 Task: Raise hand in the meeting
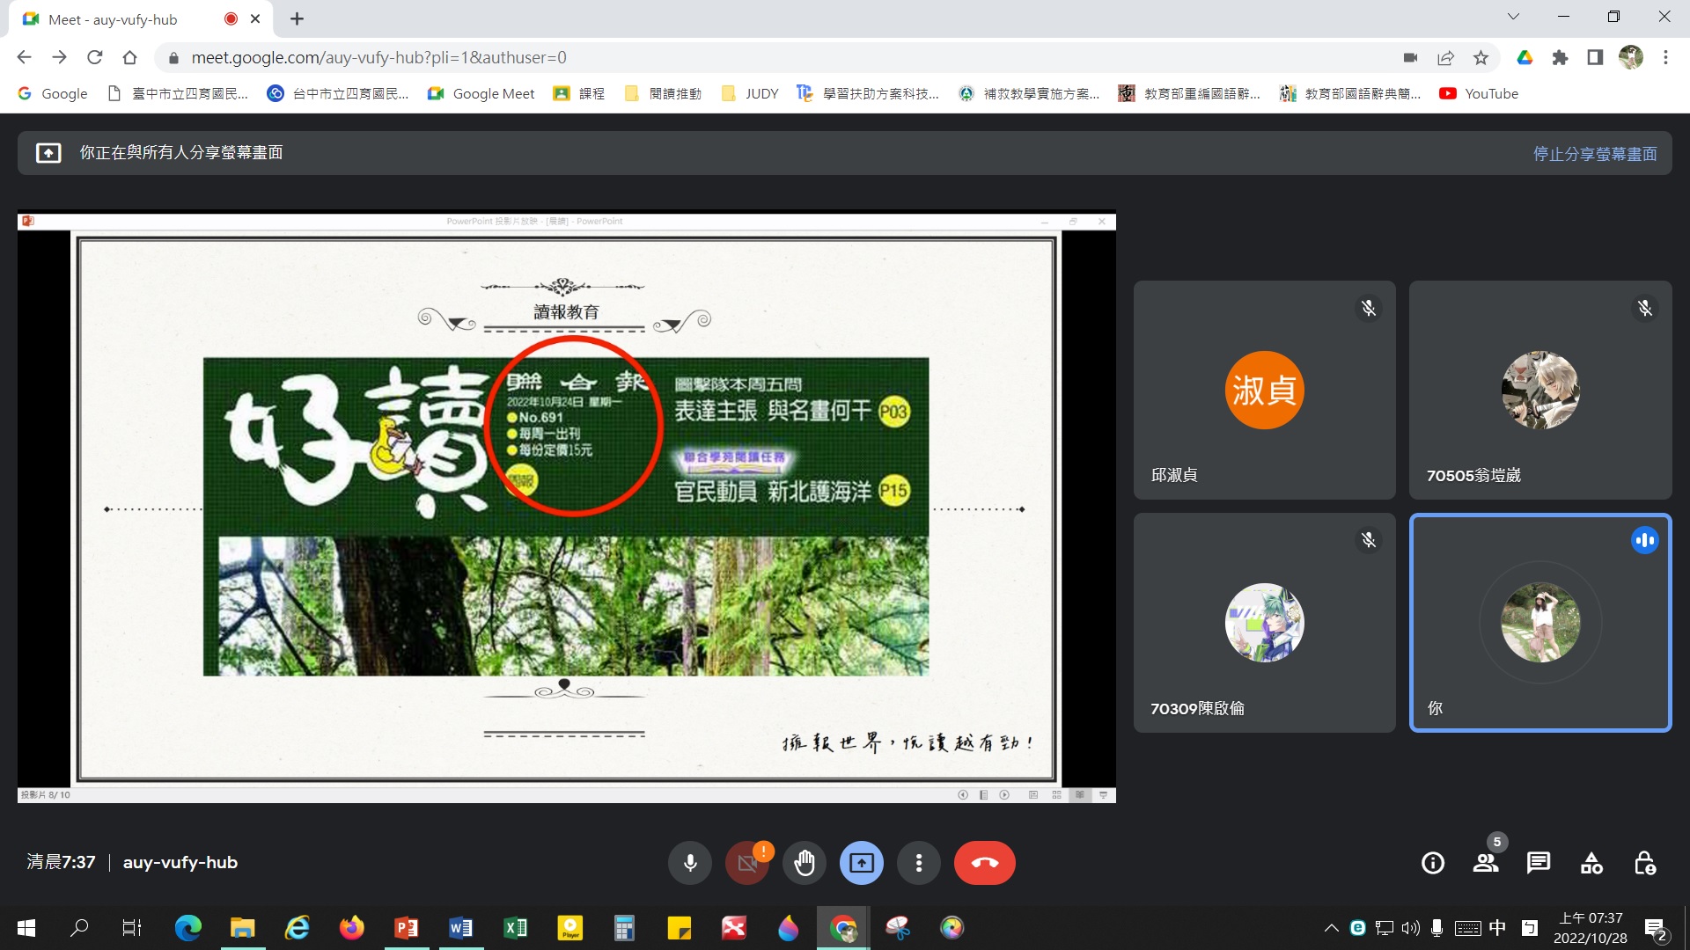pos(804,863)
